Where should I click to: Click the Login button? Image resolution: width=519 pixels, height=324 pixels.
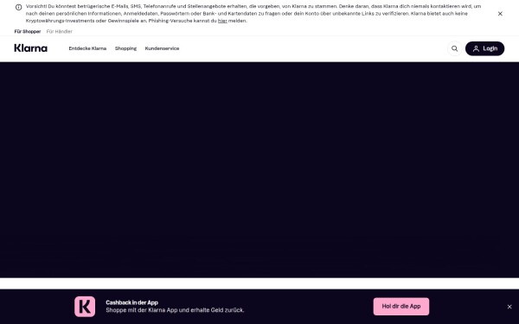[x=484, y=48]
